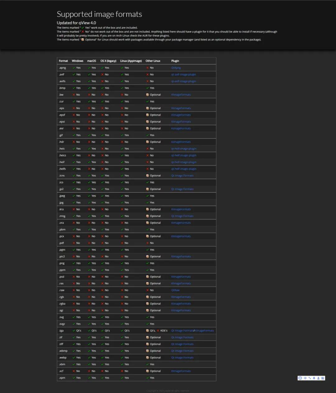Open the KImageFormats link in the .bw row
Image resolution: width=336 pixels, height=393 pixels.
pyautogui.click(x=181, y=95)
